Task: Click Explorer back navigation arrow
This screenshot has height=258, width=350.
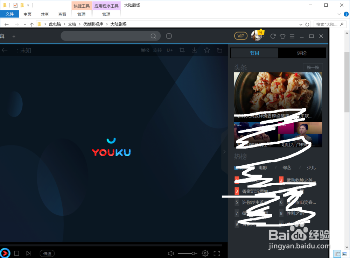Action: tap(7, 24)
